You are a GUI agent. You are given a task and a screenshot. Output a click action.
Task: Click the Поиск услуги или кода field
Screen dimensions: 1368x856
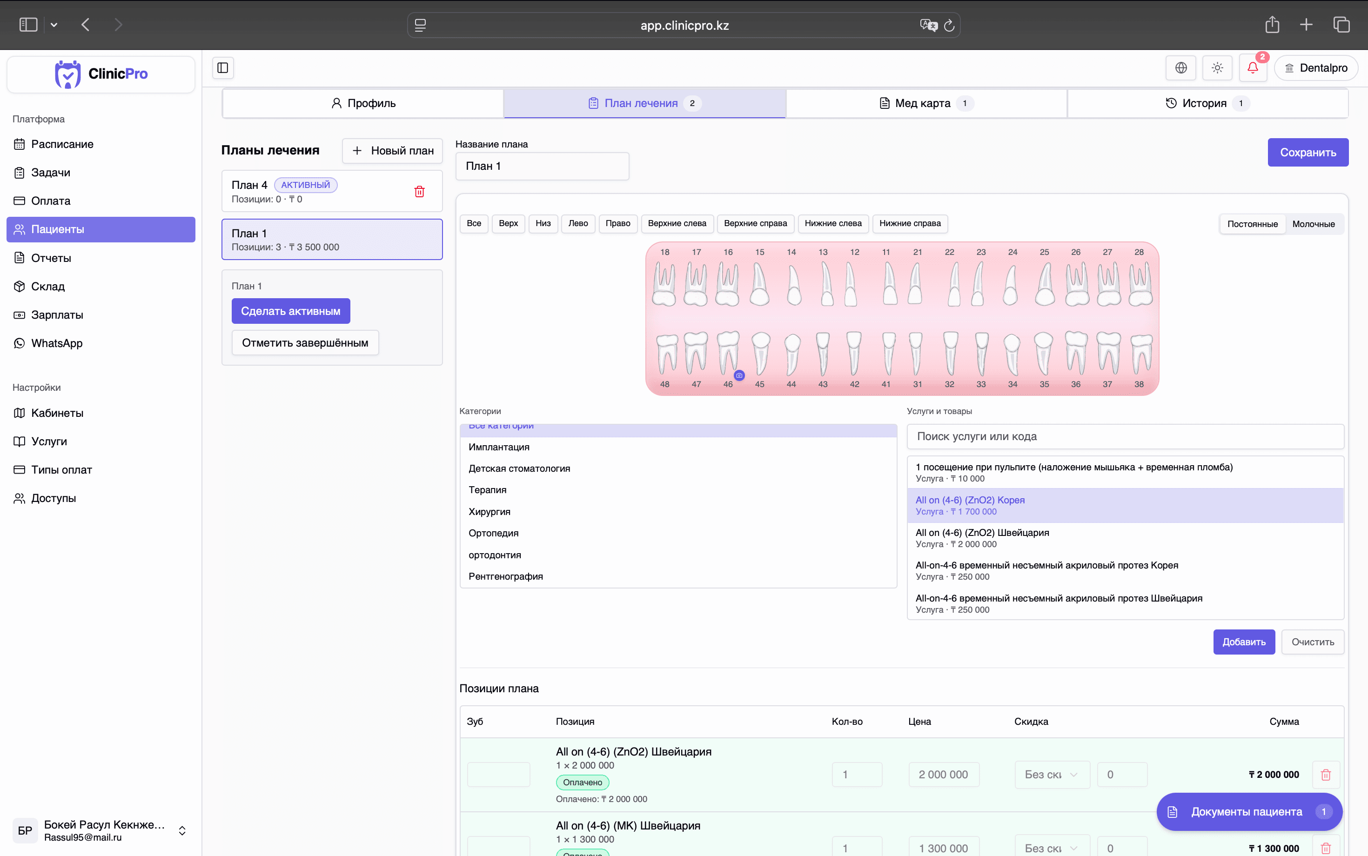(x=1124, y=436)
